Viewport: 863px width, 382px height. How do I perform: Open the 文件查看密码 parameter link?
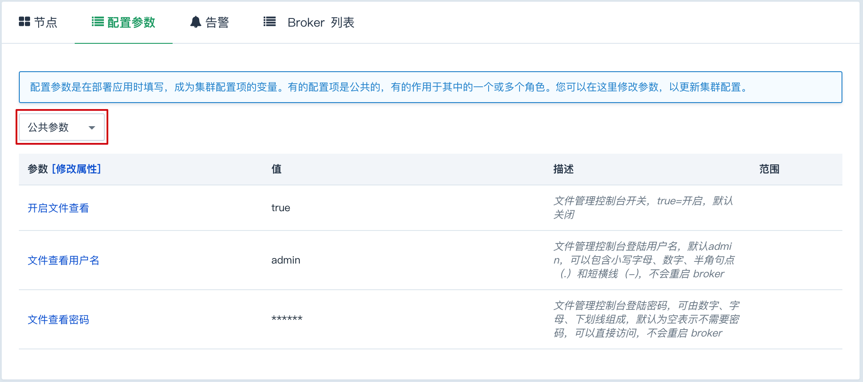[58, 320]
